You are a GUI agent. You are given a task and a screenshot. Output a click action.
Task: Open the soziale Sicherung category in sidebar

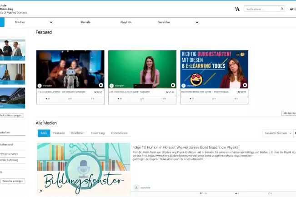[x=9, y=160]
